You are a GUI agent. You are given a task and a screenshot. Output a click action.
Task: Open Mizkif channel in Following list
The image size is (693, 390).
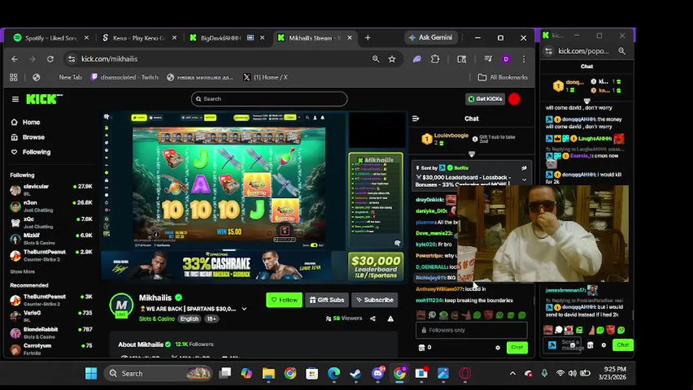click(x=51, y=239)
